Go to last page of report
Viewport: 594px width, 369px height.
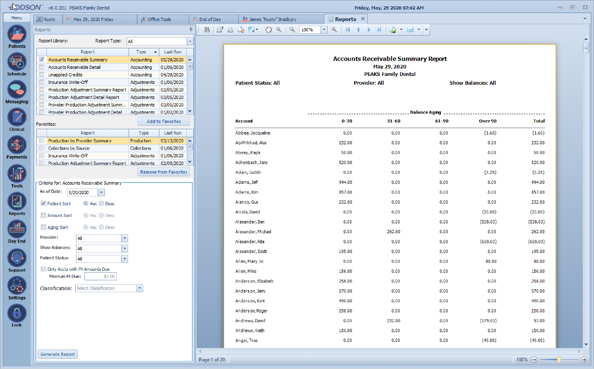pos(379,30)
